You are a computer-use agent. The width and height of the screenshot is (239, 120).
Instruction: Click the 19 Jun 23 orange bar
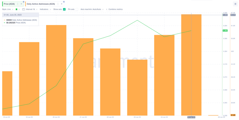click(29, 79)
